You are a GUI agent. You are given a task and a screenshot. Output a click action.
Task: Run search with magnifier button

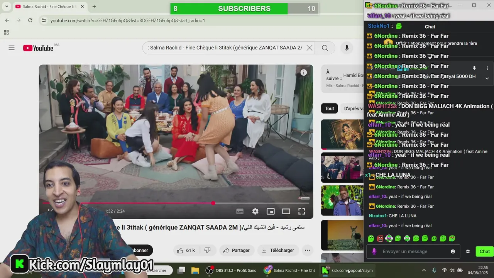pyautogui.click(x=325, y=48)
